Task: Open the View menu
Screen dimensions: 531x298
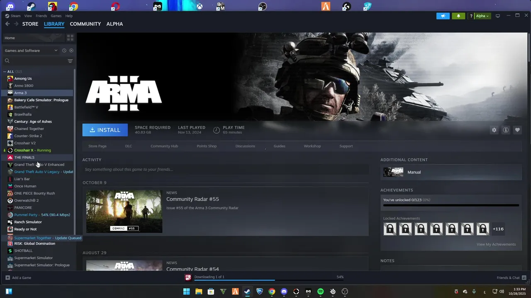Action: 28,16
